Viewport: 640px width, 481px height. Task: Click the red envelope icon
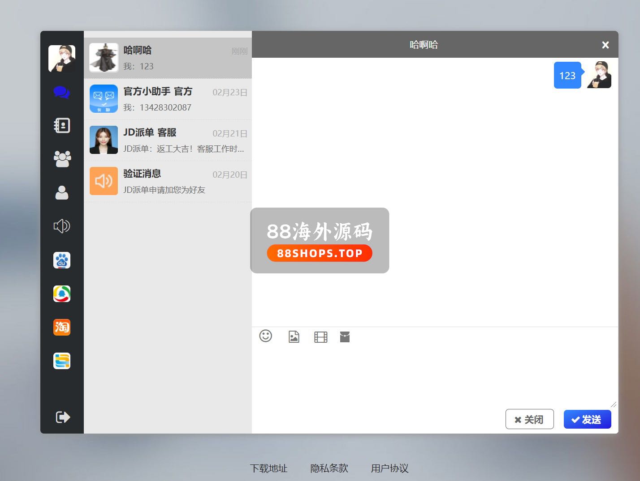[345, 337]
